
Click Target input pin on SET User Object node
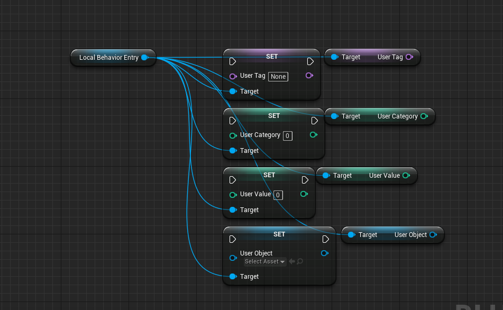[x=233, y=277]
